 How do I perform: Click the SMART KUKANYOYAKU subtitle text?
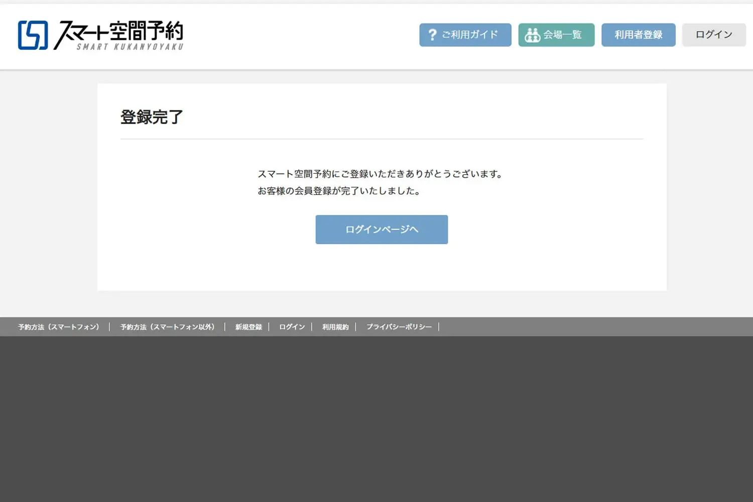click(130, 47)
